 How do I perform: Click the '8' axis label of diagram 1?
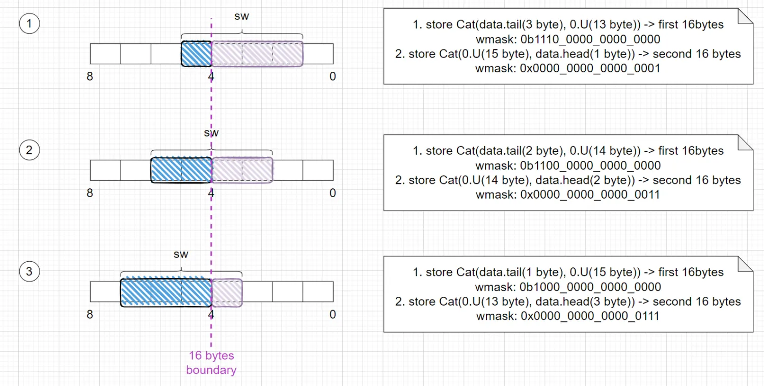click(x=90, y=77)
